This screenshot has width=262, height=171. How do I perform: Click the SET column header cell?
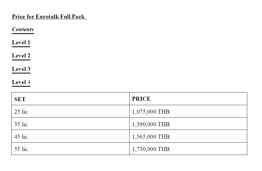(70, 99)
